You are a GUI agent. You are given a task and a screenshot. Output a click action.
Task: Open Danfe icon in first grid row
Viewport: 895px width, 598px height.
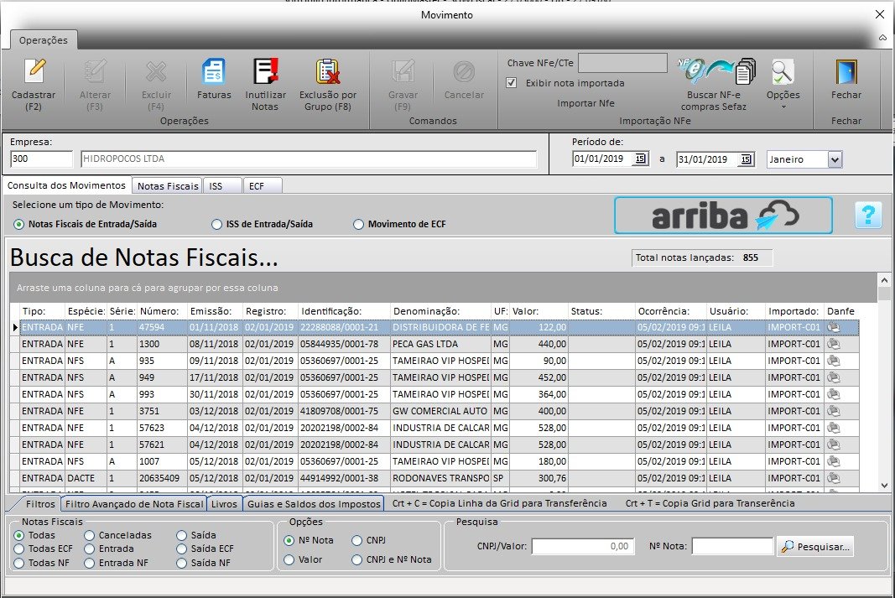(x=833, y=327)
